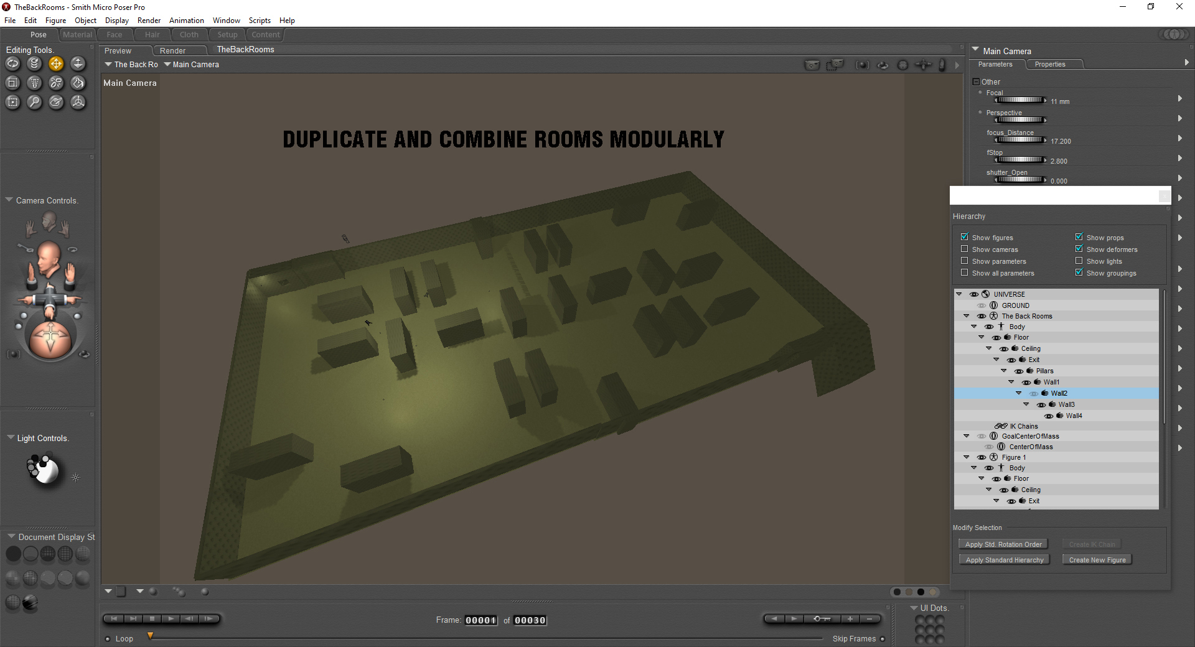1195x647 pixels.
Task: Select the Translate/Pull editing tool
Action: (x=56, y=63)
